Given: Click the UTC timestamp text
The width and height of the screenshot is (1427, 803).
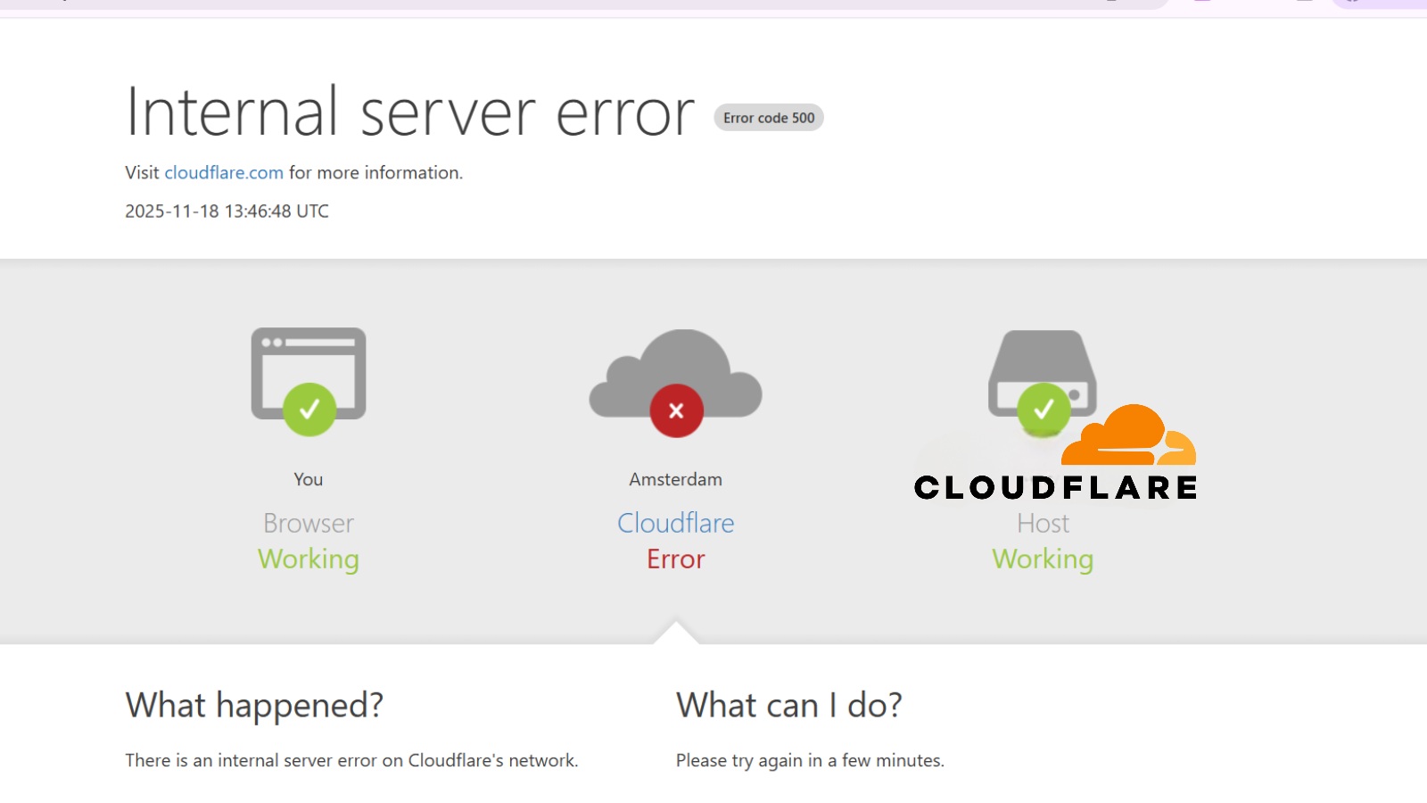Looking at the screenshot, I should coord(227,211).
